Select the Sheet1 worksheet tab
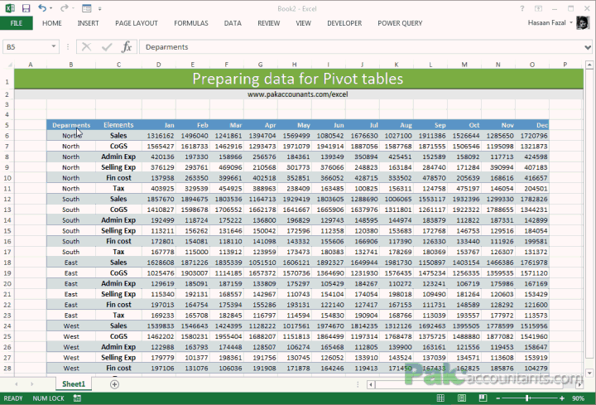This screenshot has height=405, width=596. [x=74, y=383]
